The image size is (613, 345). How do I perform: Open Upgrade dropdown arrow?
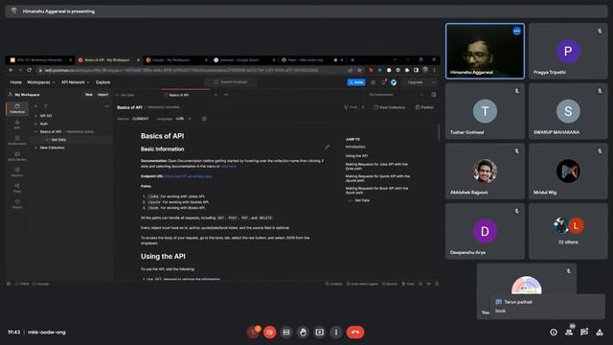click(x=433, y=82)
